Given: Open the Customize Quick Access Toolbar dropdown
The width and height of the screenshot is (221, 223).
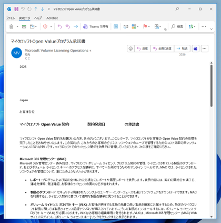Looking at the screenshot, I should (49, 9).
